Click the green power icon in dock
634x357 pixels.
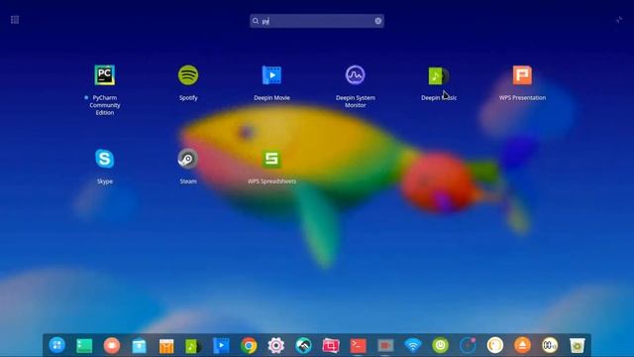(440, 345)
